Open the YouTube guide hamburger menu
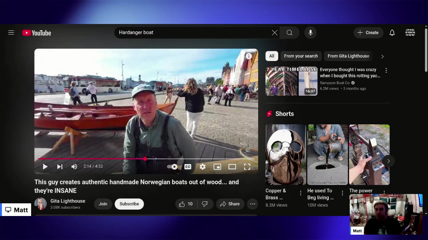 coord(11,33)
